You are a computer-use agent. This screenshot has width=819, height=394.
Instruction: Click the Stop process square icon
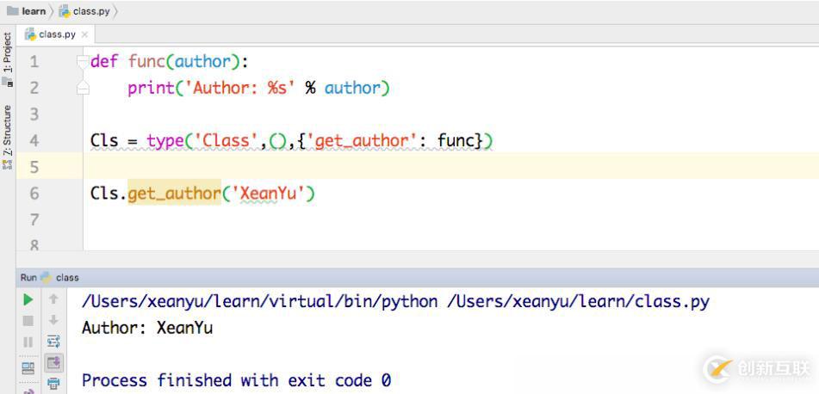pyautogui.click(x=28, y=321)
